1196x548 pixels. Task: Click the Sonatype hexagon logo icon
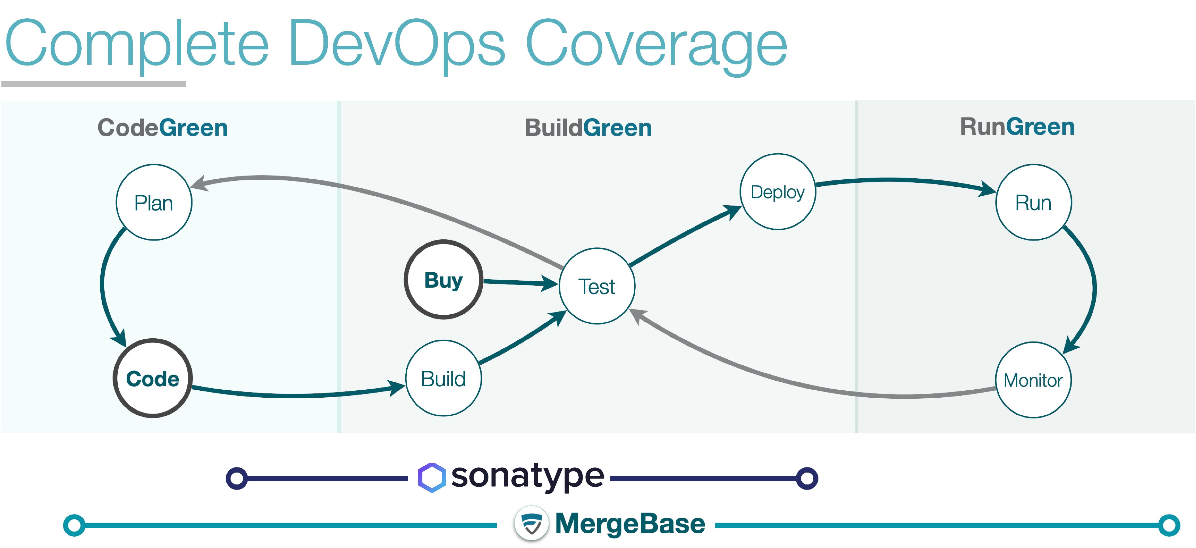tap(432, 478)
